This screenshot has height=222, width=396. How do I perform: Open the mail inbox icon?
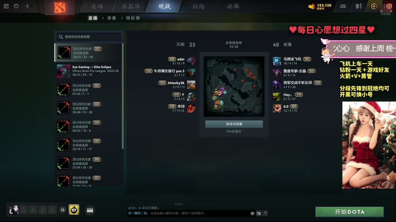[343, 6]
